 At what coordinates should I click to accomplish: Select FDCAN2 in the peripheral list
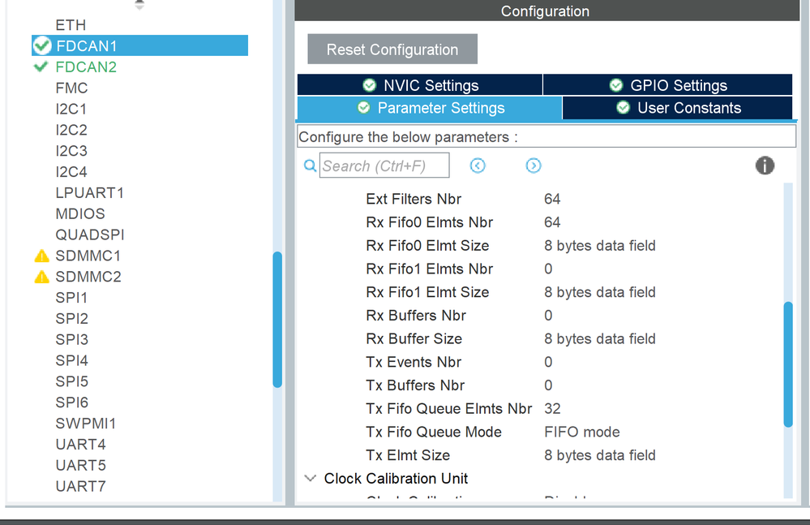pos(86,67)
